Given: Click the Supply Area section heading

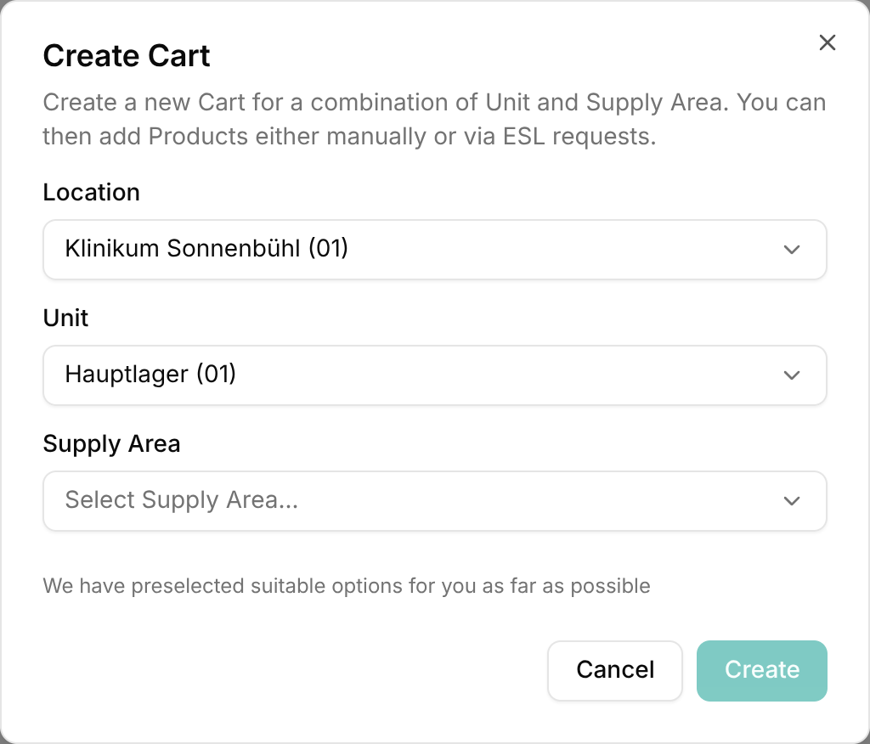Looking at the screenshot, I should pos(111,444).
